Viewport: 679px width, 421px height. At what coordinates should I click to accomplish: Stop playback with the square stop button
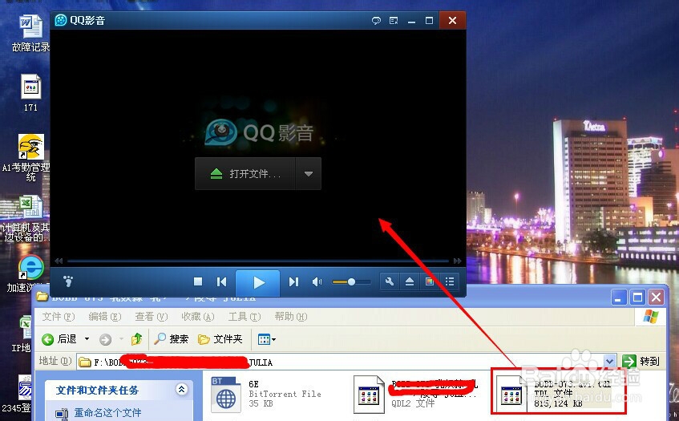(198, 282)
